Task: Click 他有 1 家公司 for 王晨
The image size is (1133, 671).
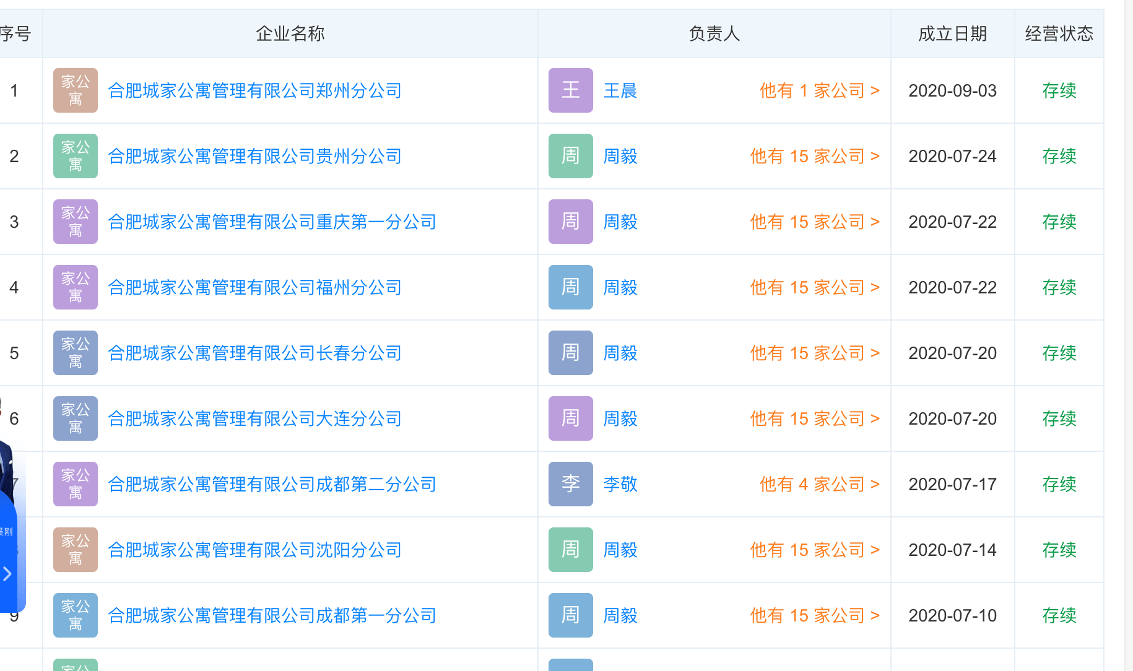Action: tap(820, 91)
